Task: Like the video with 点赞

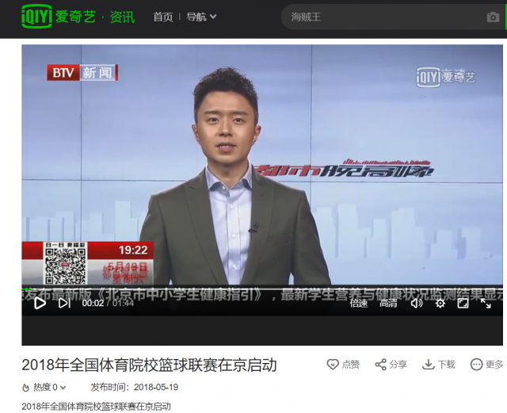Action: (343, 365)
